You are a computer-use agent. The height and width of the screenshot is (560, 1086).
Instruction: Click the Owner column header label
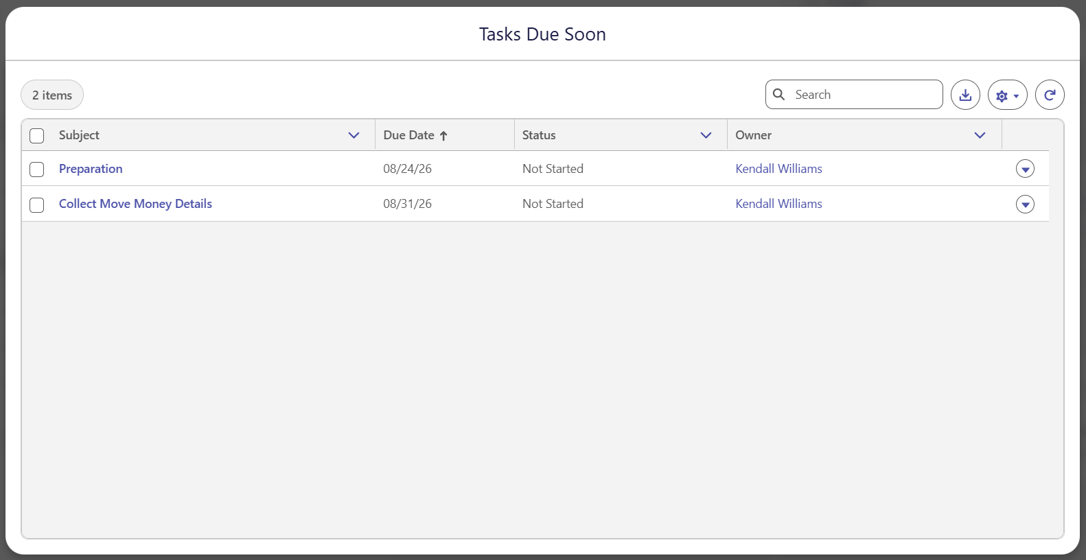[753, 135]
